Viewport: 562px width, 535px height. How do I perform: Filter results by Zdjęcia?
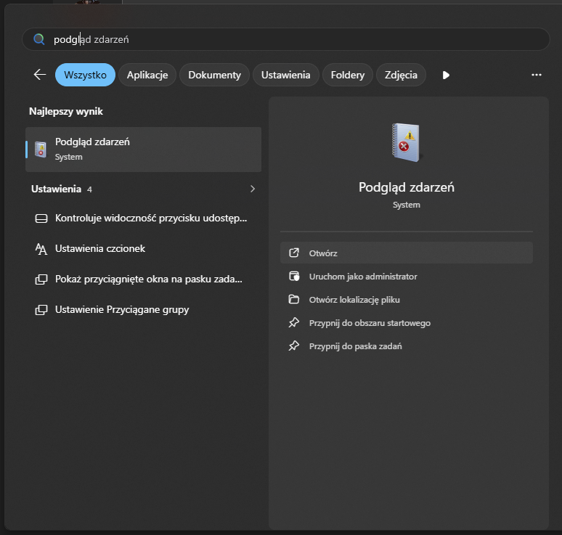click(401, 75)
